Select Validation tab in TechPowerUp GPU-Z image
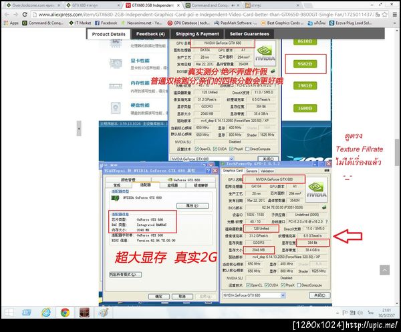 [267, 171]
